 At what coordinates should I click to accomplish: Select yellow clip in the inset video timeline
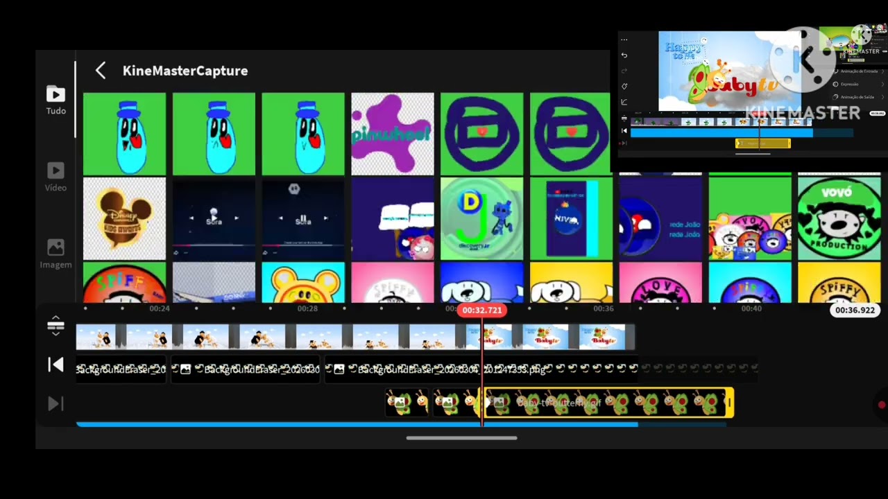click(763, 143)
